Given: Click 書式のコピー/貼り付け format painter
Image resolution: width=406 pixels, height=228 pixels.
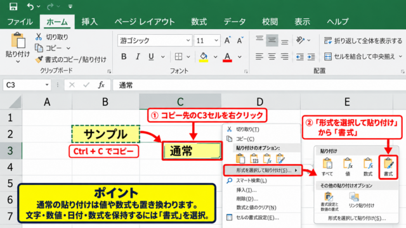Looking at the screenshot, I should [70, 60].
